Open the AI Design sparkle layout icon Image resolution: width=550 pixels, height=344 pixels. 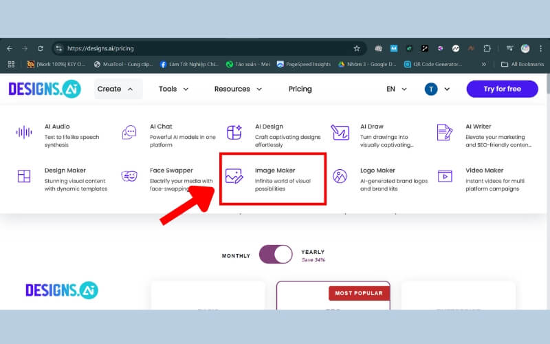pyautogui.click(x=234, y=132)
